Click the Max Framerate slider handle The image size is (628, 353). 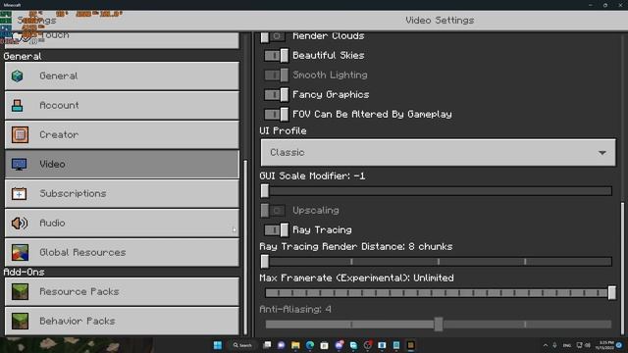pyautogui.click(x=612, y=292)
